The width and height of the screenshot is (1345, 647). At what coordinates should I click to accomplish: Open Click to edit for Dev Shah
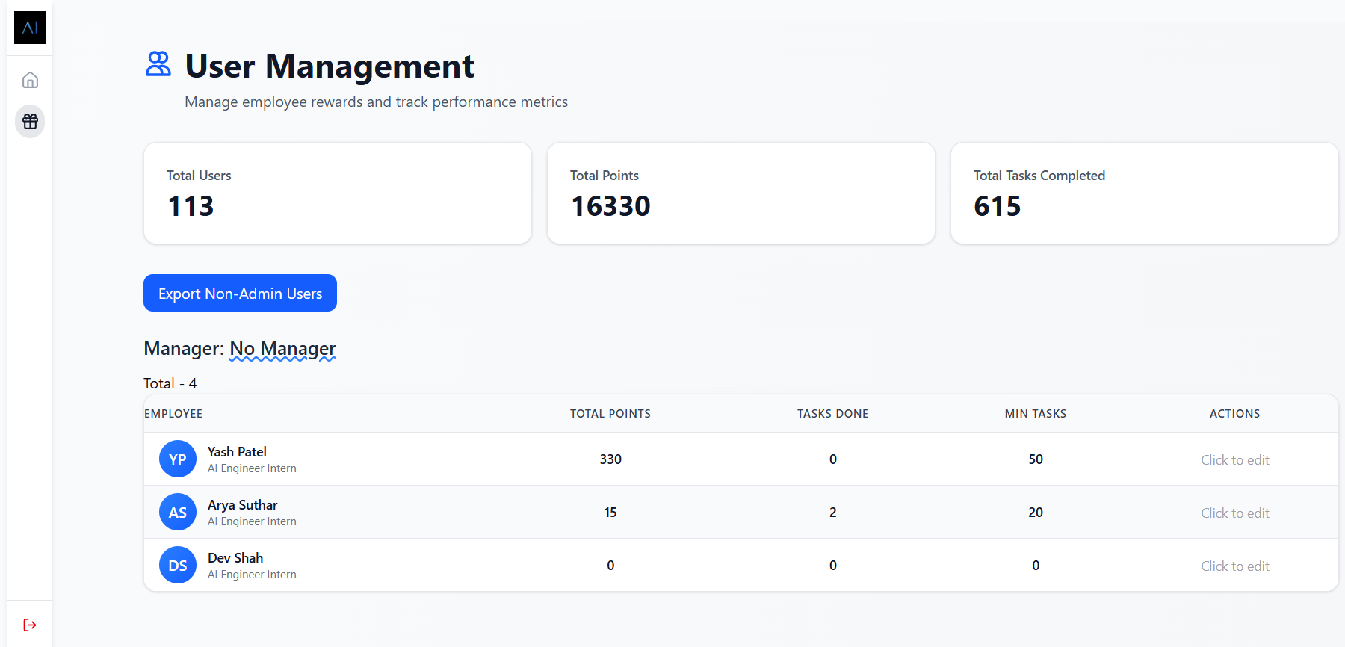pos(1234,566)
